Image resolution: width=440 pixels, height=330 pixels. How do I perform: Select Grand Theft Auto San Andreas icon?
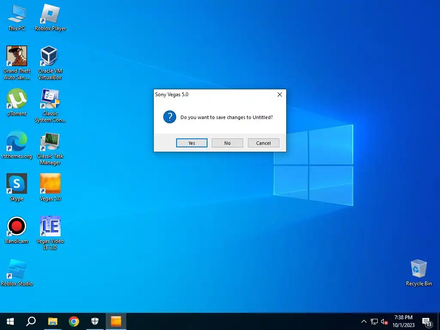tap(17, 63)
